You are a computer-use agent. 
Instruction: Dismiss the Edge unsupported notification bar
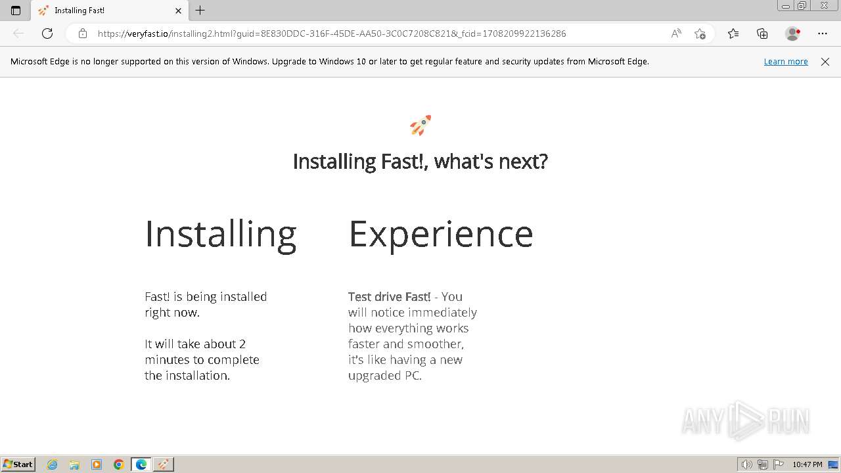click(x=825, y=61)
